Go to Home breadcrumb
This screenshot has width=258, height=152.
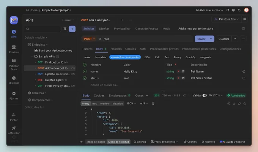(x=32, y=10)
